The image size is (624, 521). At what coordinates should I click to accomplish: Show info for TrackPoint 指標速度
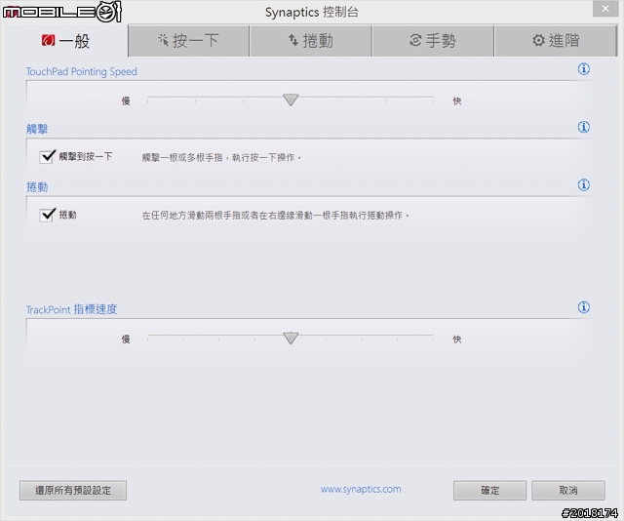coord(583,307)
